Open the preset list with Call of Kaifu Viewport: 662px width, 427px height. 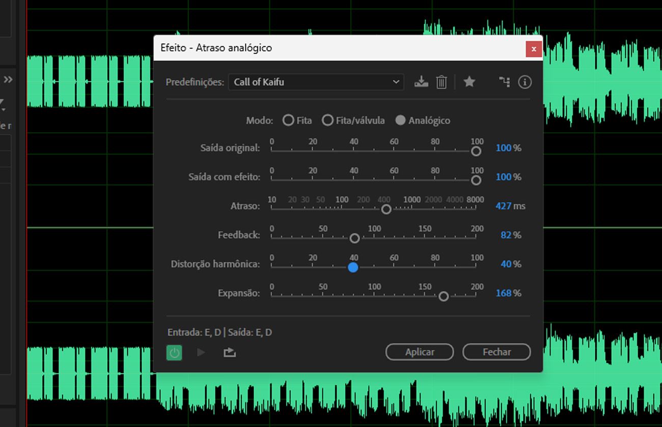(x=316, y=82)
